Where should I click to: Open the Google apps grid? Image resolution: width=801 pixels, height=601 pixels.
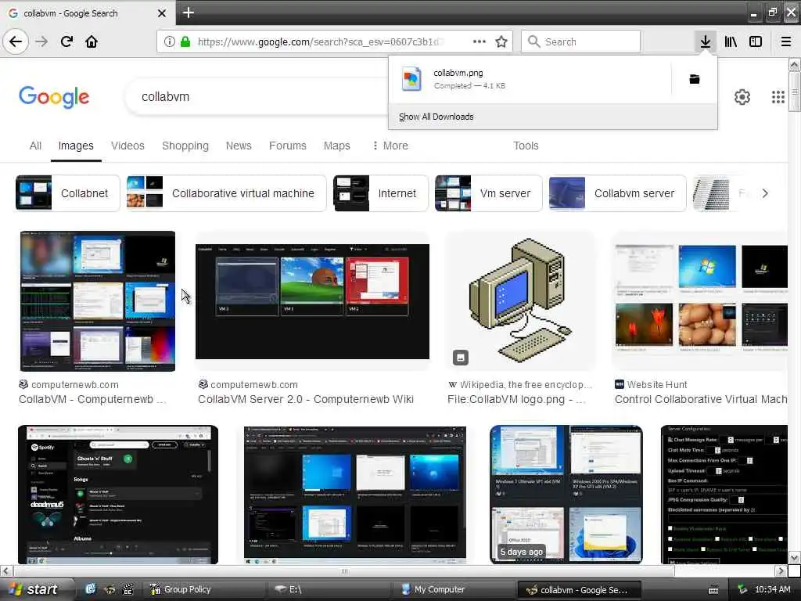[778, 96]
